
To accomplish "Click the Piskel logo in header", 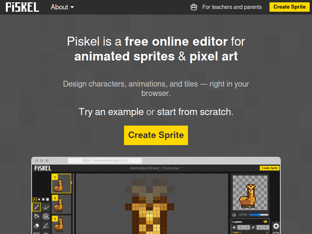I will tap(22, 7).
